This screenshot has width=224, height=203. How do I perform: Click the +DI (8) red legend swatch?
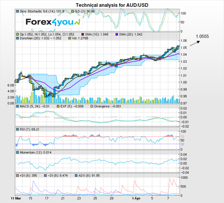17,176
